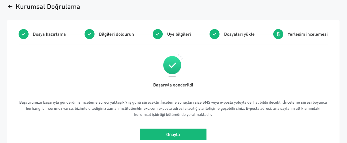Confirm with the Onayla button
347x143 pixels.
[x=173, y=134]
